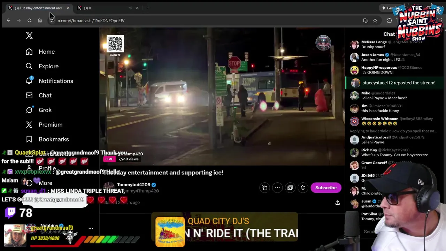Click the Grok icon
Screen dimensions: 446x251
click(29, 110)
